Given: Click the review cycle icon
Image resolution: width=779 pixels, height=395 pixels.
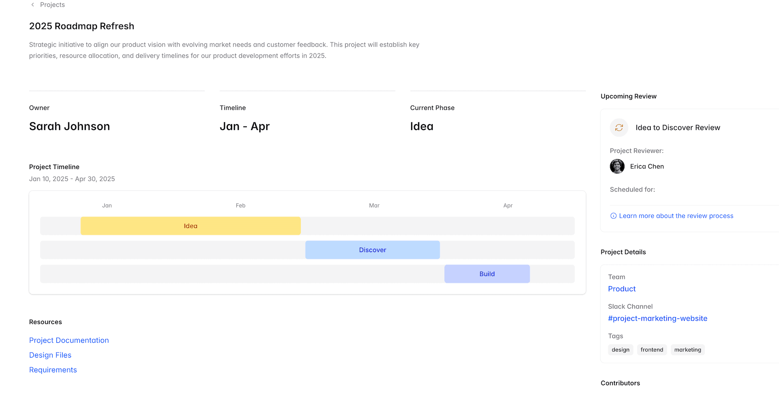Looking at the screenshot, I should coord(619,128).
